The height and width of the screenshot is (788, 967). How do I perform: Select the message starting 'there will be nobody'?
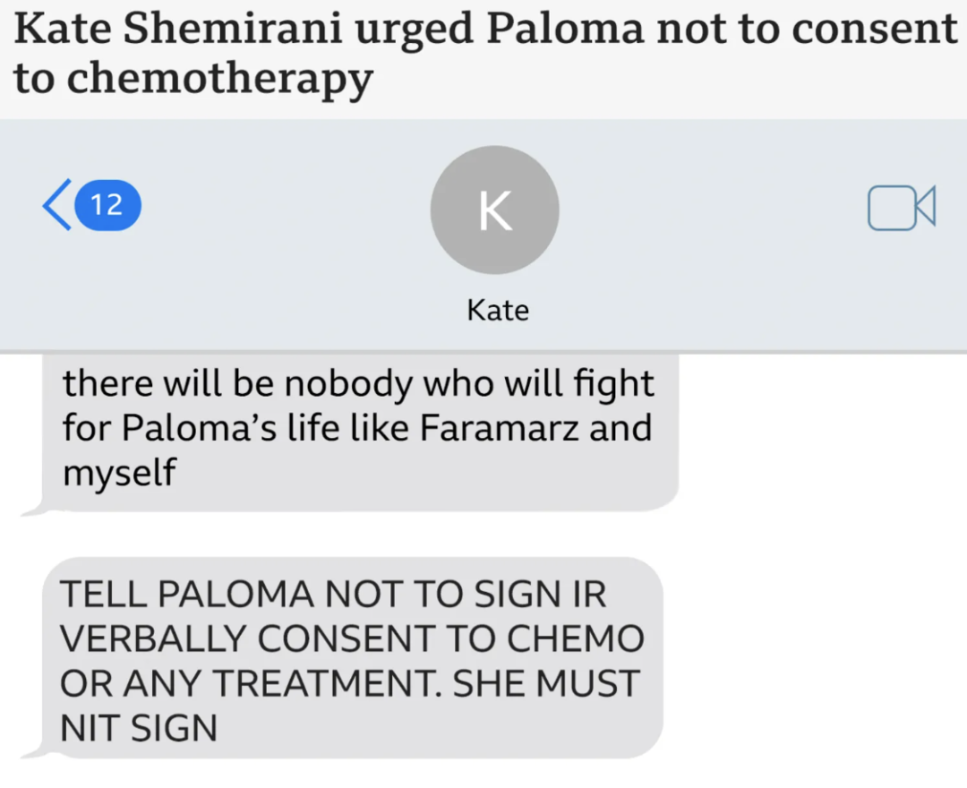click(360, 431)
